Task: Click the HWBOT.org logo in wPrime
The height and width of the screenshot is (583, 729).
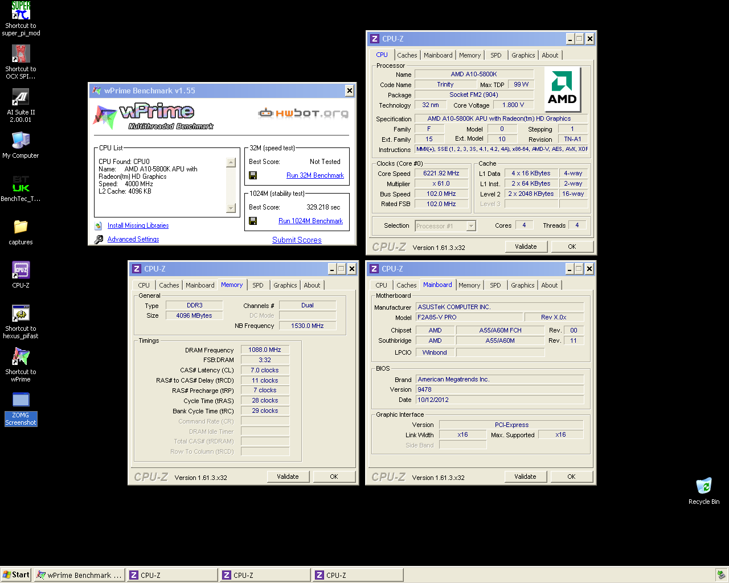Action: [x=303, y=113]
